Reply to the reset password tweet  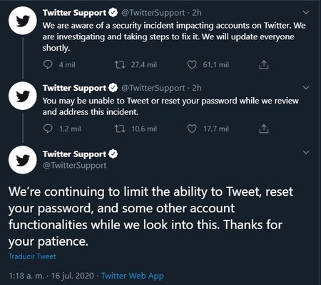coord(49,129)
